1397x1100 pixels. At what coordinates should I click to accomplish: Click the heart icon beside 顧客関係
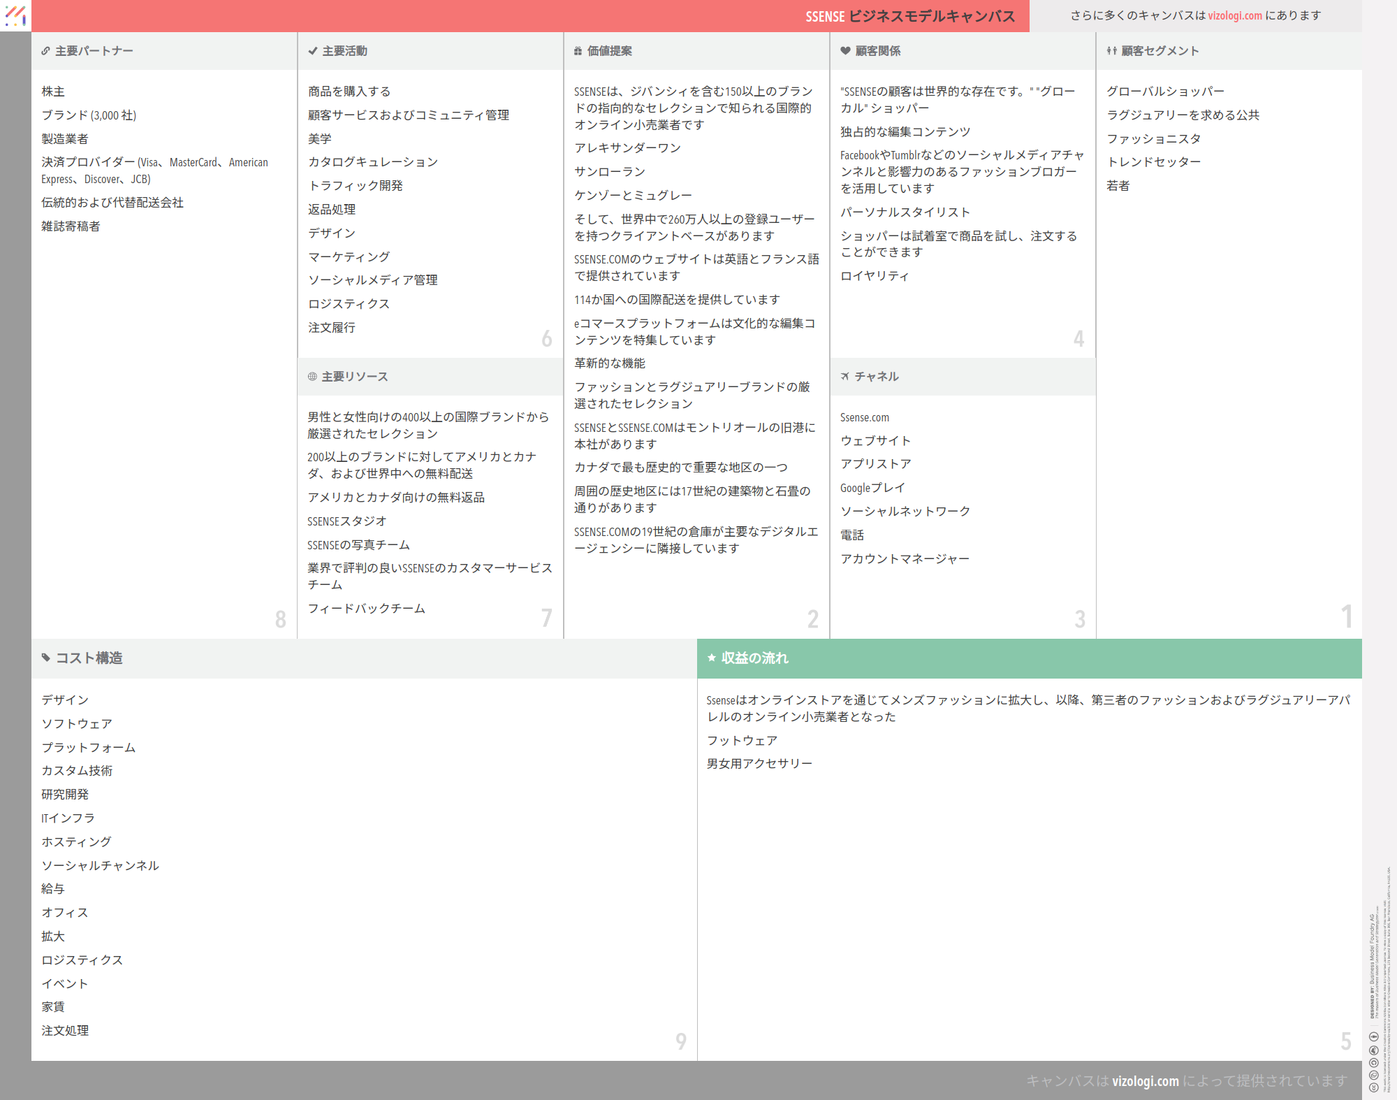(x=845, y=51)
